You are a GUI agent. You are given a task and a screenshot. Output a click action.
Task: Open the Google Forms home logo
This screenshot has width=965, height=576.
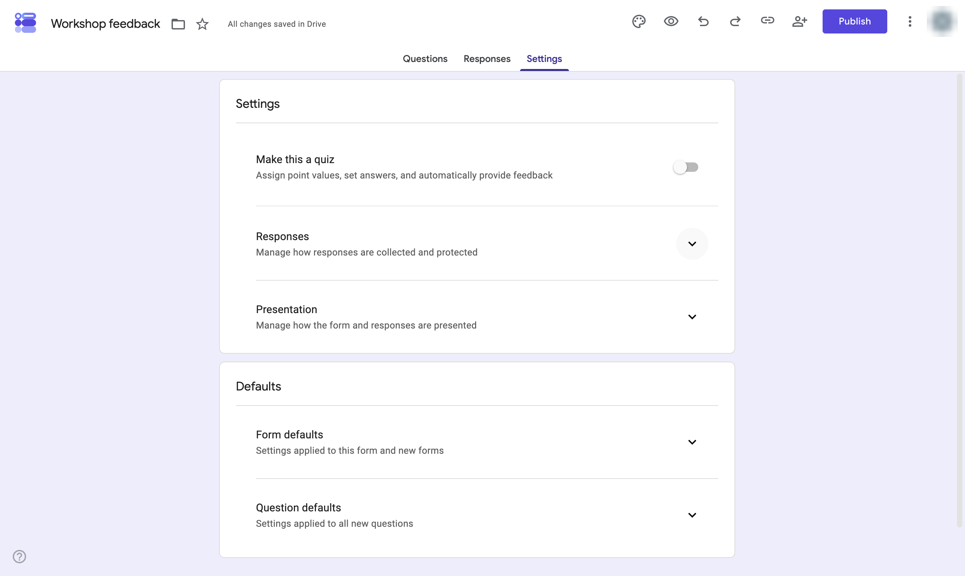click(25, 23)
